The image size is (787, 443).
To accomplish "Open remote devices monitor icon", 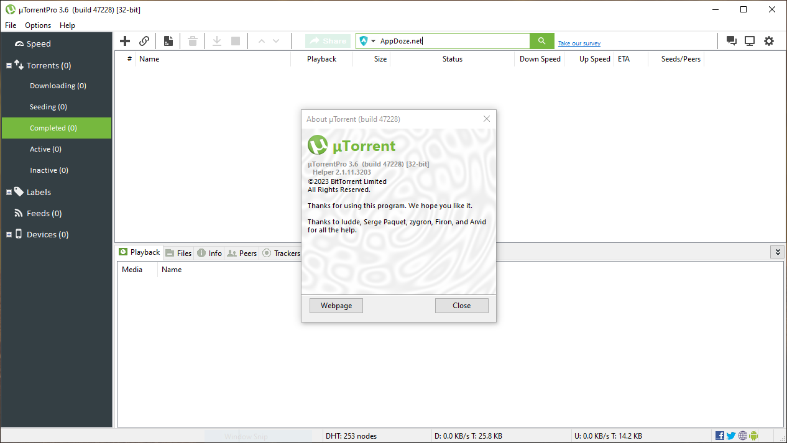I will (750, 40).
